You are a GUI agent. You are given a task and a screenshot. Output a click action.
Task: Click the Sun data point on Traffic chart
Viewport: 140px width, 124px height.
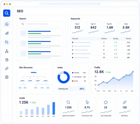pyautogui.click(x=133, y=71)
